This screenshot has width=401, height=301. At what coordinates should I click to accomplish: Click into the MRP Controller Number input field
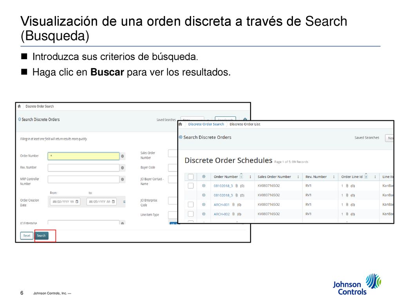click(x=83, y=180)
